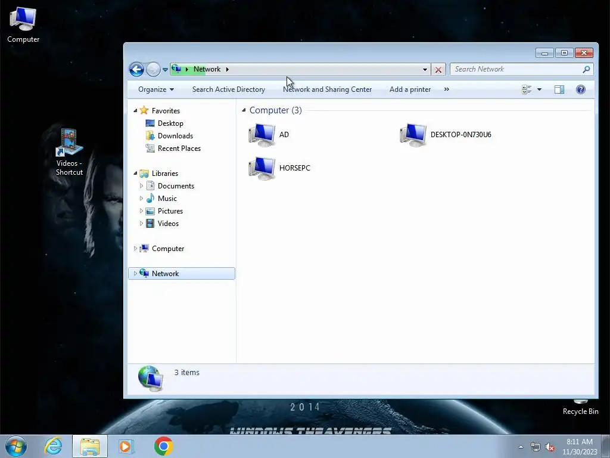Open the address bar history dropdown
Screen dimensions: 610x458
(x=425, y=69)
